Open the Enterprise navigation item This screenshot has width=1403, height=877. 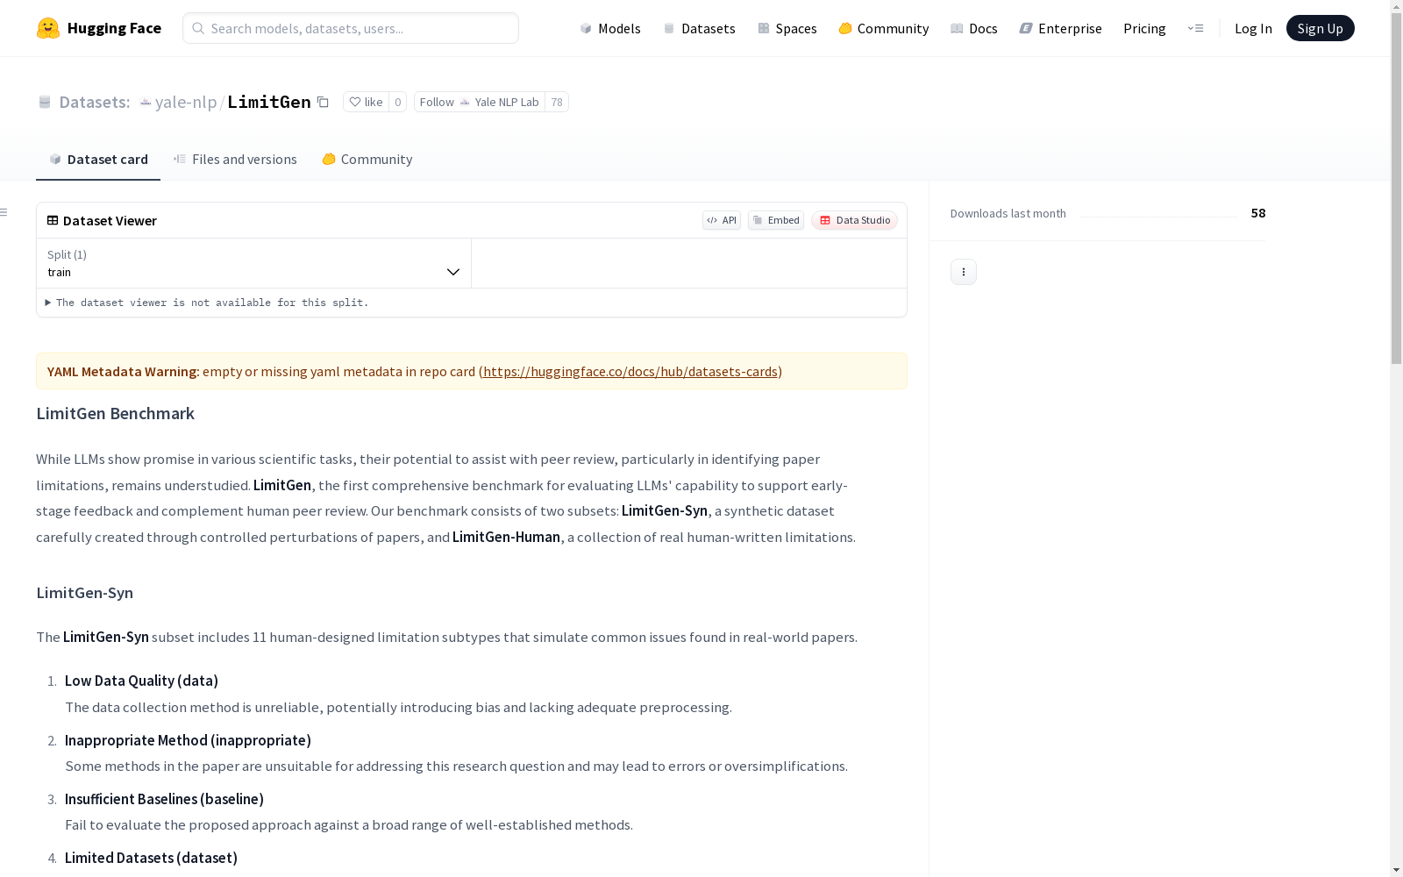tap(1061, 28)
